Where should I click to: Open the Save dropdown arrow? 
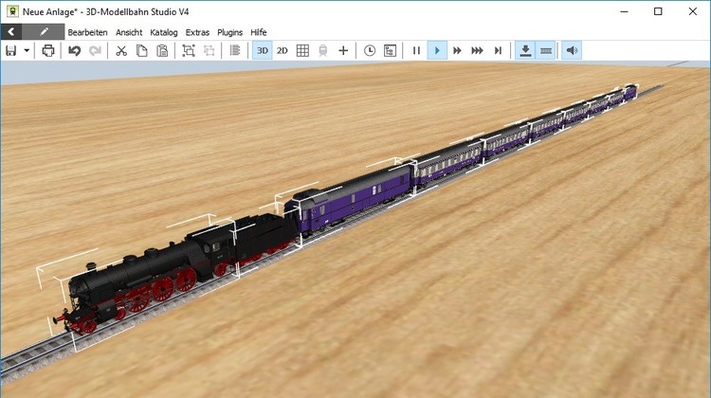click(27, 50)
